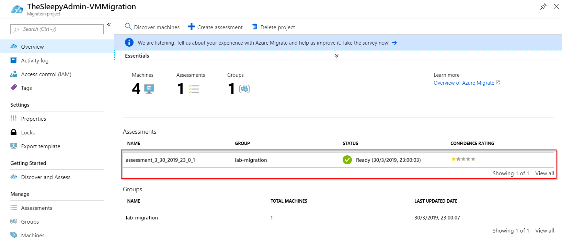Open the survey arrow link in banner
Image resolution: width=562 pixels, height=239 pixels.
tap(394, 43)
